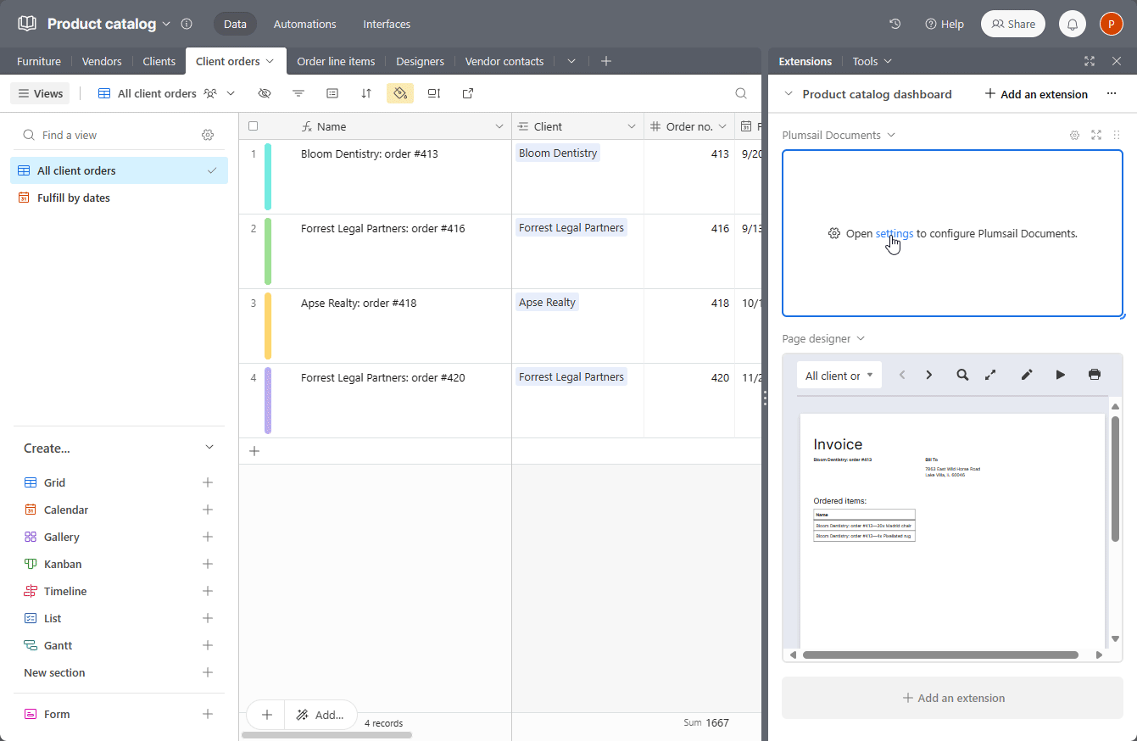
Task: Toggle the select all records checkbox
Action: coord(253,126)
